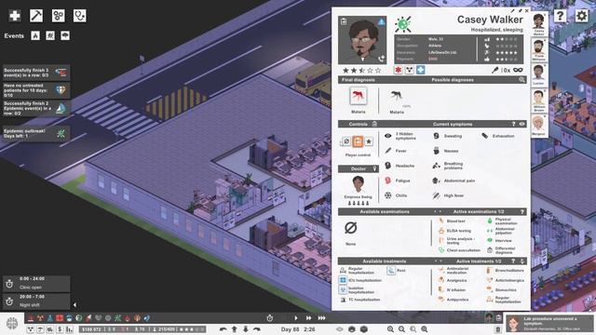This screenshot has height=335, width=596.
Task: Select Casey Walker patient tab
Action: [539, 24]
